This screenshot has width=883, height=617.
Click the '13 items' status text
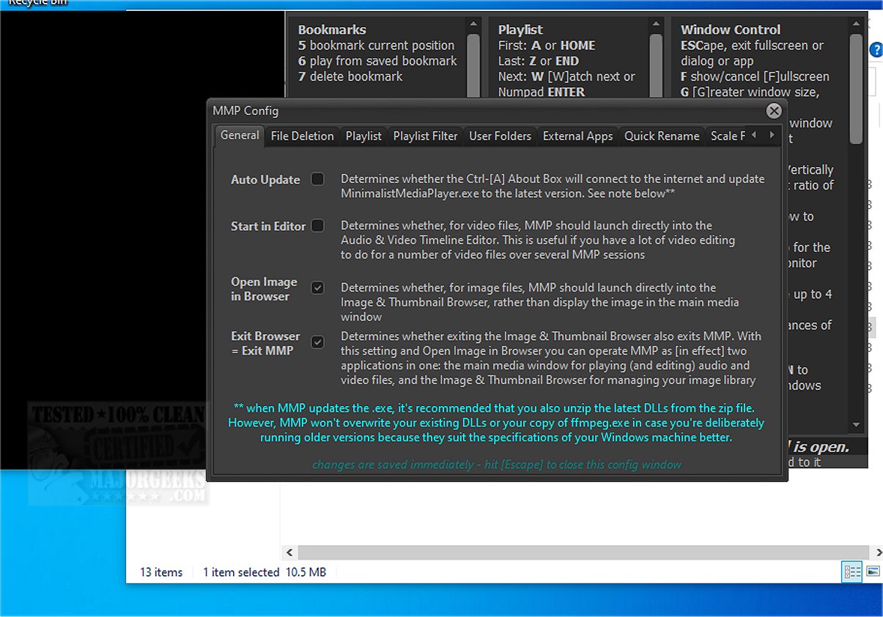(x=161, y=572)
